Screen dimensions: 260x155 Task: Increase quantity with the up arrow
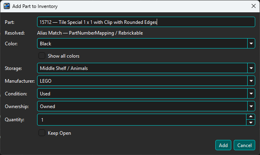(251, 117)
